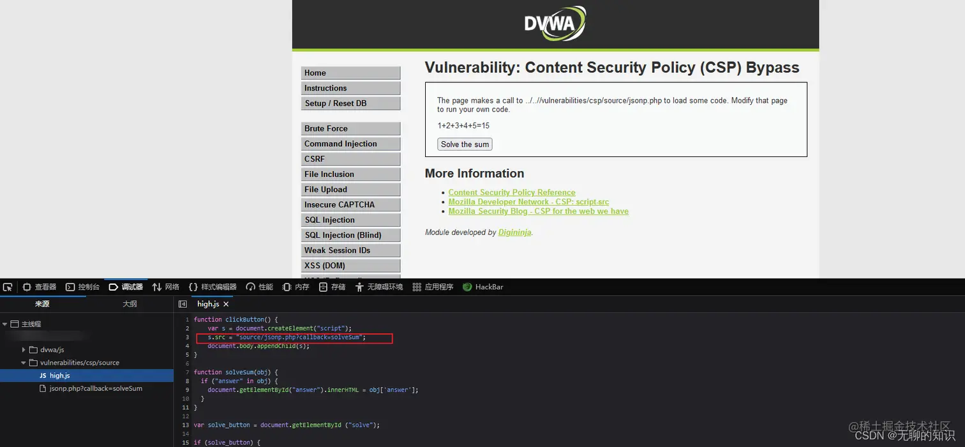
Task: Click the 'More Information' heading
Action: coord(474,174)
